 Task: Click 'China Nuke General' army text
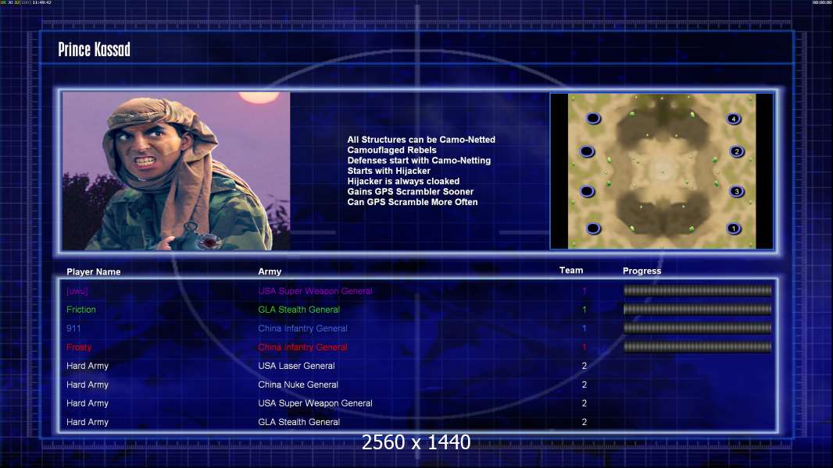(298, 385)
